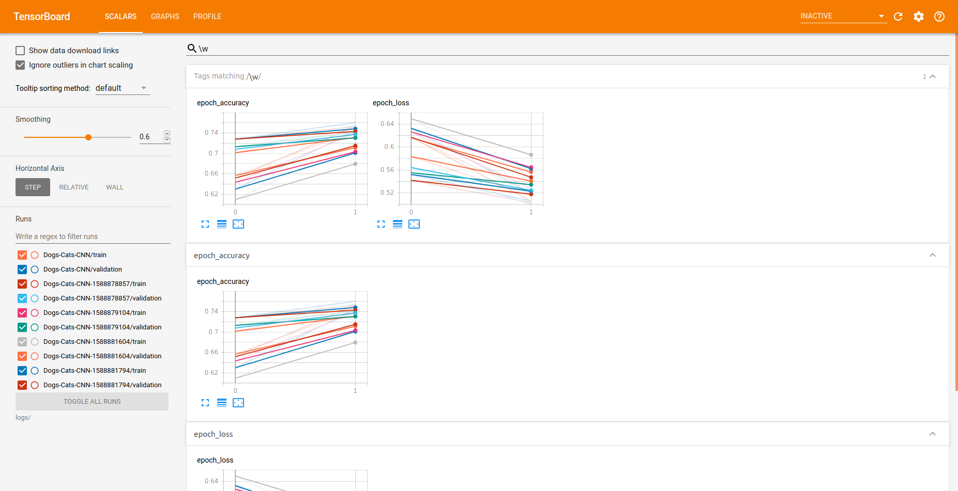Uncheck Ignore outliers in chart scaling
958x491 pixels.
click(20, 65)
